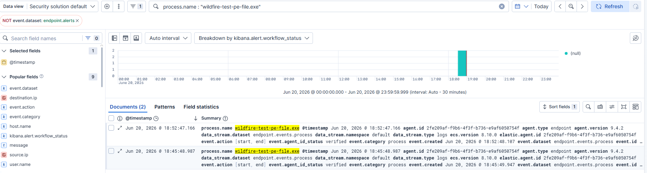Image resolution: width=647 pixels, height=173 pixels.
Task: Open the filter menu showing 1 filter
Action: pos(137,6)
